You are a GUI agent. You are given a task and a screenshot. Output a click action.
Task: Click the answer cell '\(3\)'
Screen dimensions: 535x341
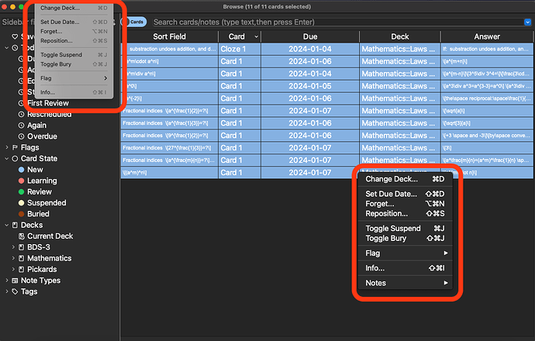(x=487, y=148)
